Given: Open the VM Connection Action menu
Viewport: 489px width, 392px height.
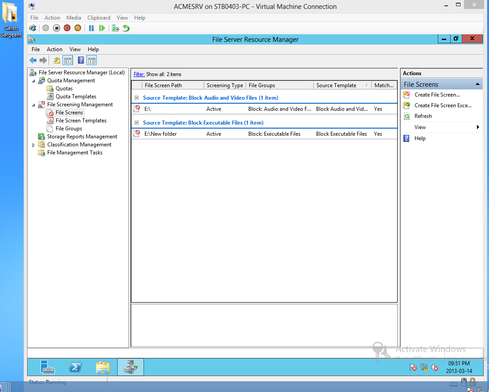Looking at the screenshot, I should click(x=52, y=18).
